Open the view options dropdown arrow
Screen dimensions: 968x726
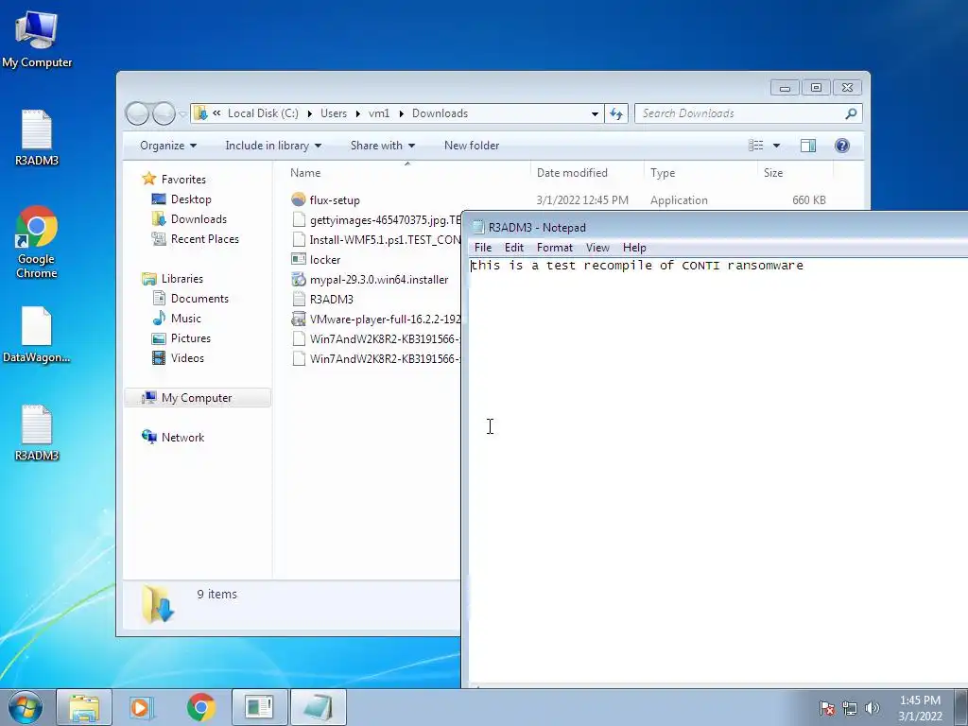[777, 146]
